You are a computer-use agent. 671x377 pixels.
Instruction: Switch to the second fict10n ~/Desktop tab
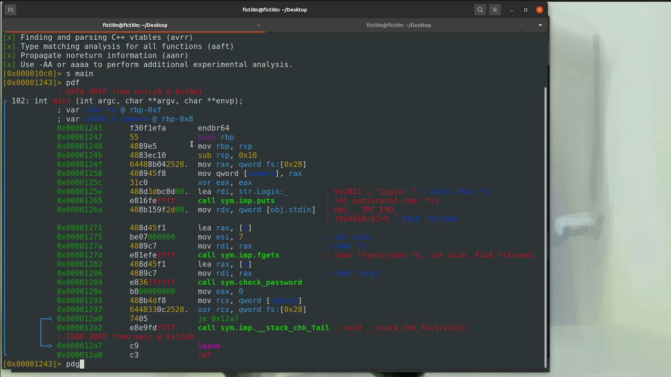(x=398, y=25)
